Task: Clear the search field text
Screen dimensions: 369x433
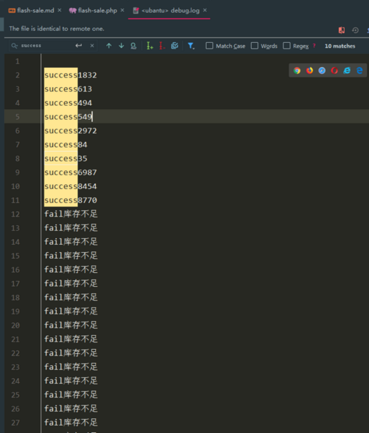Action: (x=92, y=46)
